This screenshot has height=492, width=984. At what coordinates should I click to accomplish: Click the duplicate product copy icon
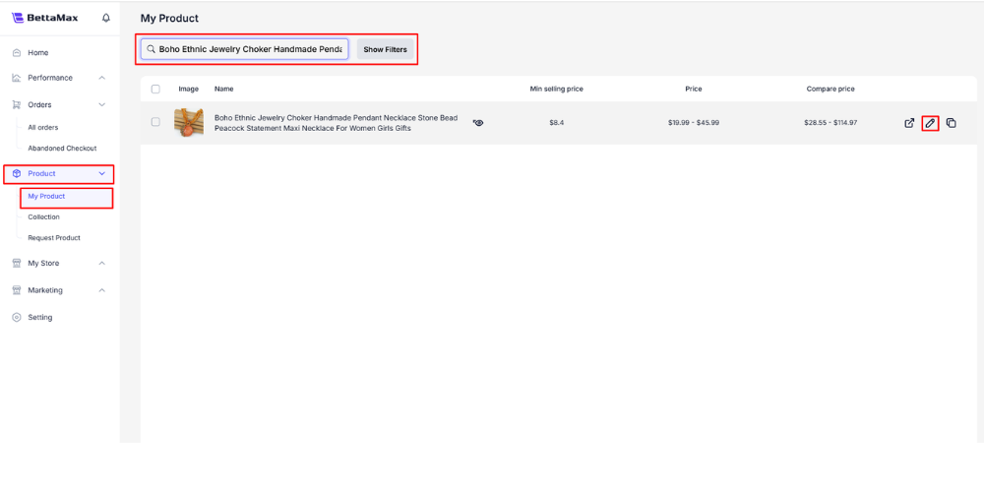tap(951, 123)
